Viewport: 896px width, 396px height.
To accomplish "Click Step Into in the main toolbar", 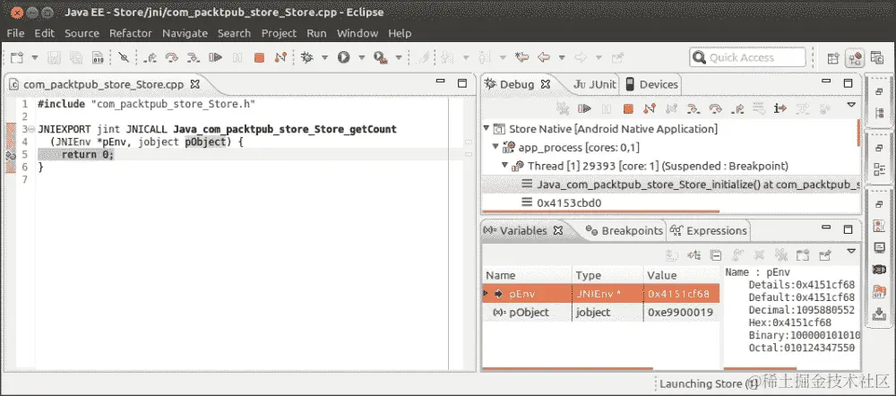I will [x=194, y=57].
